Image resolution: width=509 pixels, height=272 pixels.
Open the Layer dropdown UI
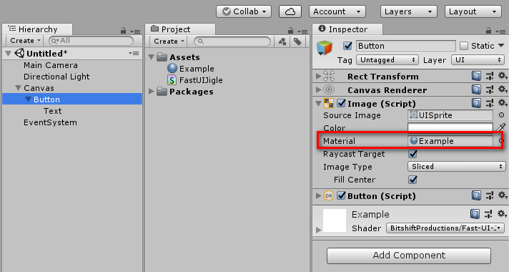[x=478, y=60]
